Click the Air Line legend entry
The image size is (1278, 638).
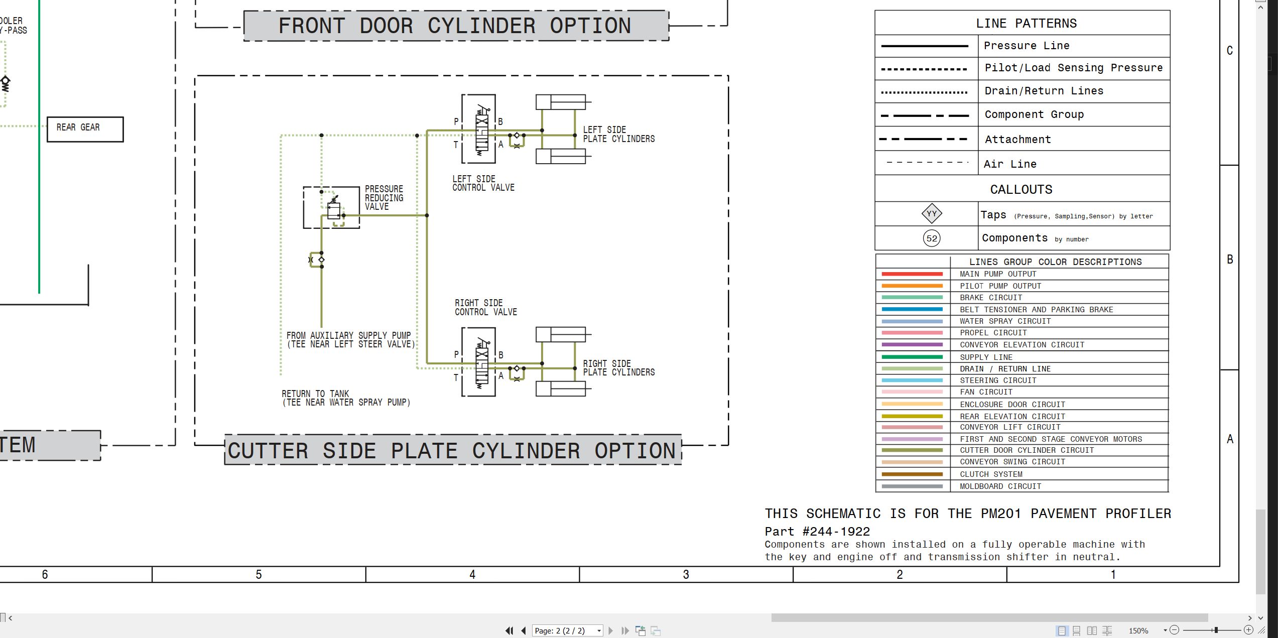[x=1009, y=164]
